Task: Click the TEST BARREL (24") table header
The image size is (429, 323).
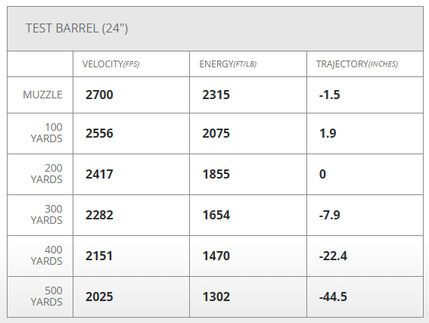Action: pyautogui.click(x=77, y=29)
